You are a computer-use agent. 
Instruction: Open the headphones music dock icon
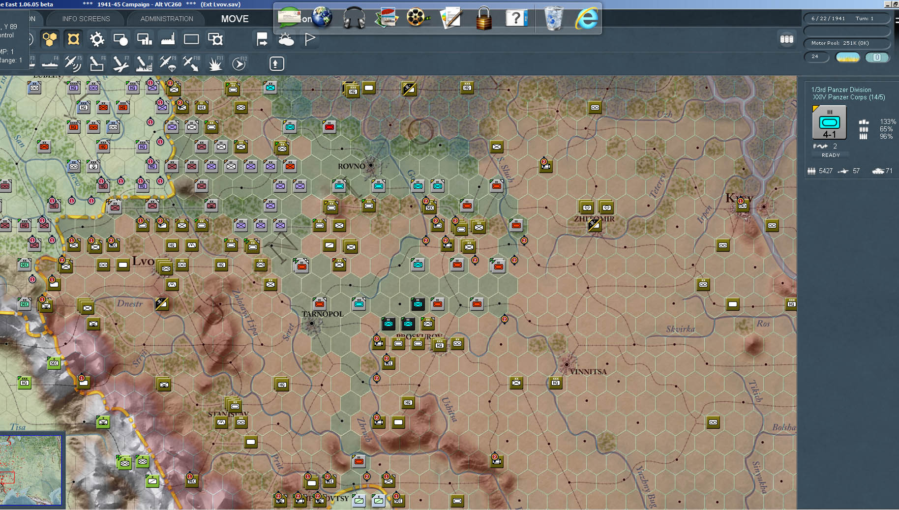tap(354, 18)
